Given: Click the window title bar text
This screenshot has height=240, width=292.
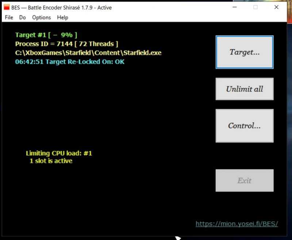Looking at the screenshot, I should [x=61, y=8].
